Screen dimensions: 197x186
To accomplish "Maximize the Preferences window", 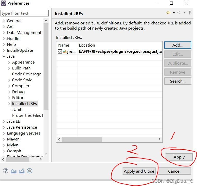I will 171,3.
